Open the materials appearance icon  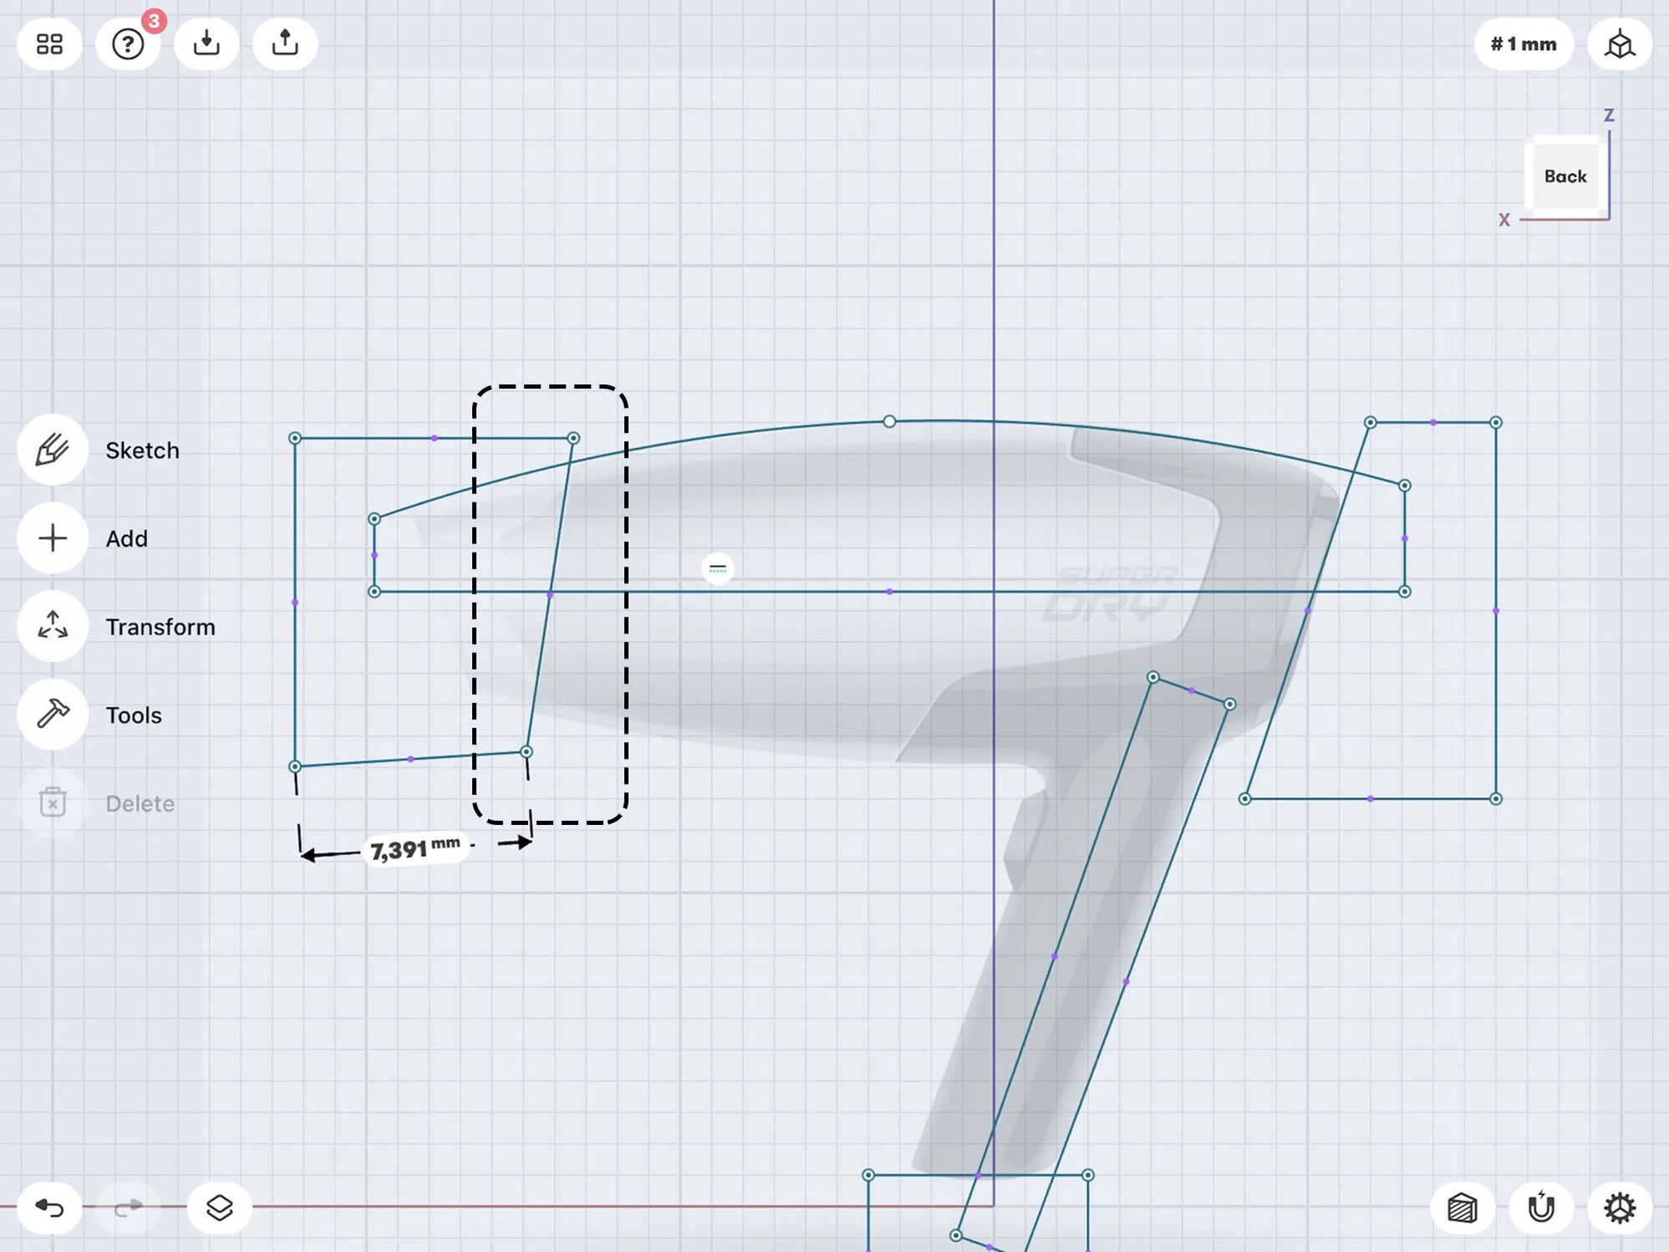(x=1462, y=1208)
